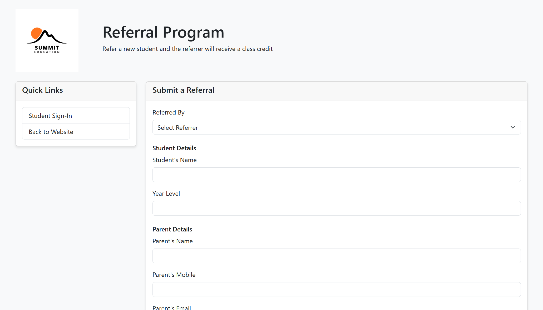Click the Referral Program page title
543x310 pixels.
pyautogui.click(x=164, y=32)
